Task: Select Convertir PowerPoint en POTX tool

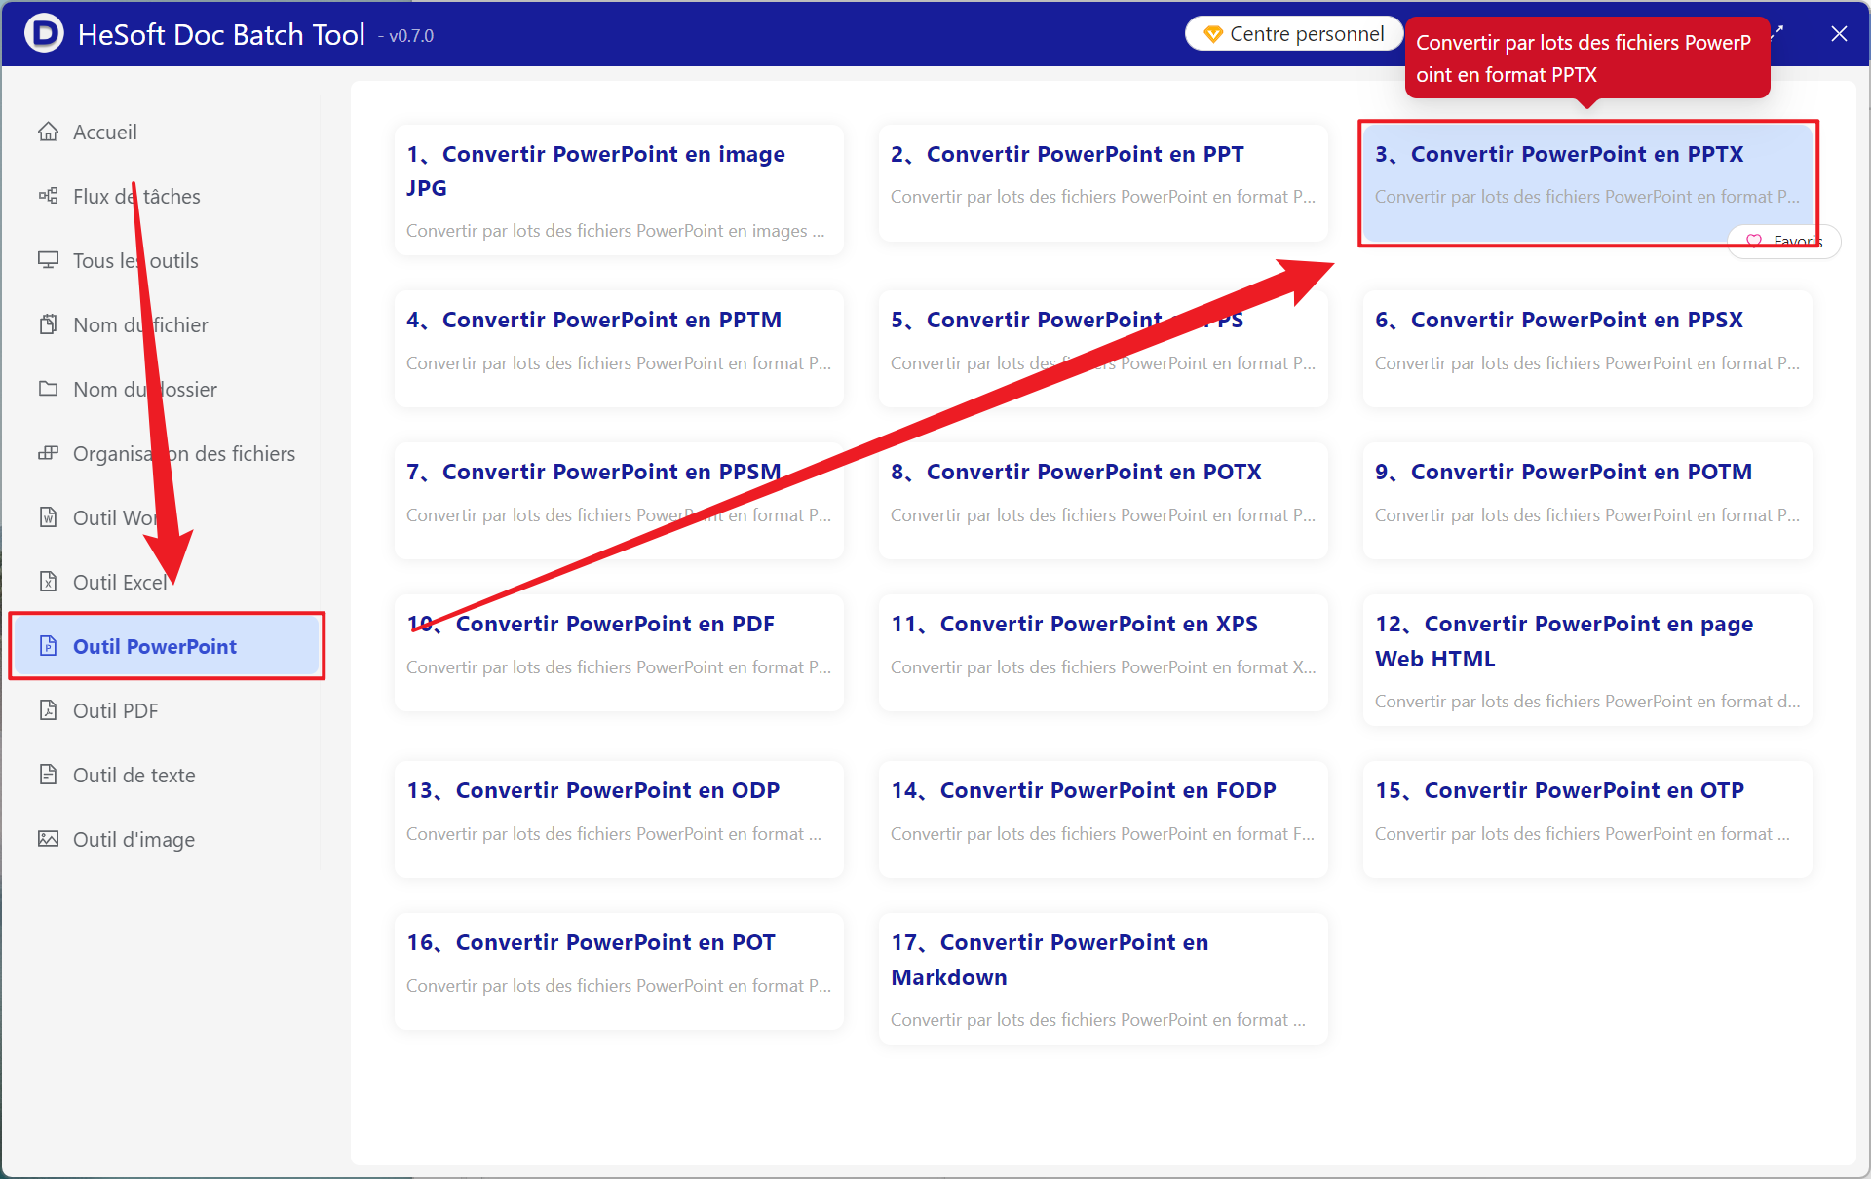Action: (1103, 501)
